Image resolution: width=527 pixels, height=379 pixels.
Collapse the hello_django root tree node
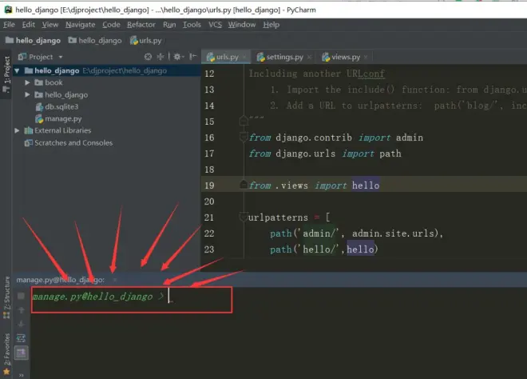[x=17, y=70]
